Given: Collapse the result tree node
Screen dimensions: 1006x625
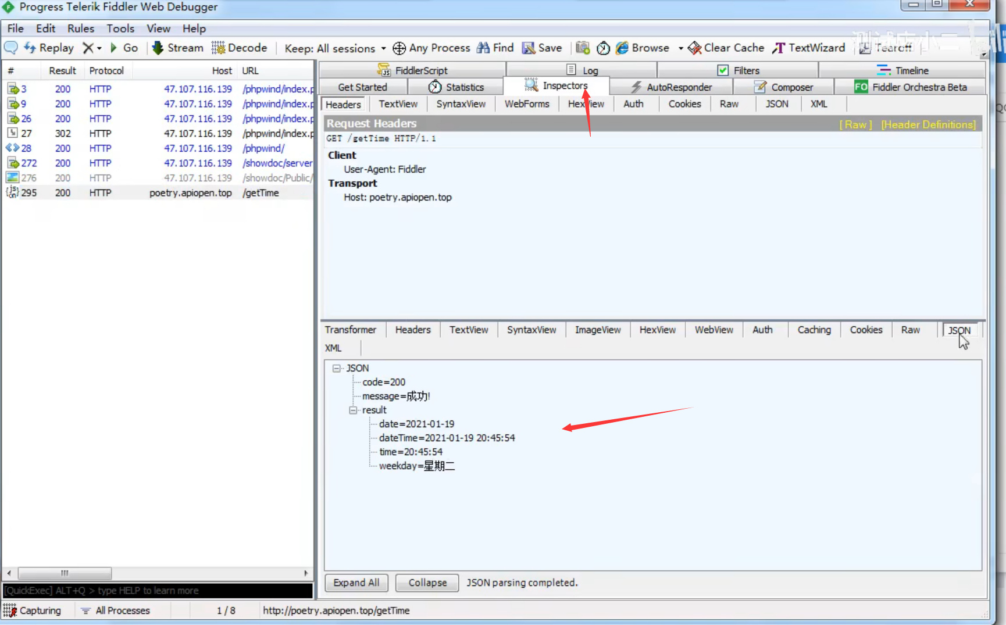Looking at the screenshot, I should (353, 410).
